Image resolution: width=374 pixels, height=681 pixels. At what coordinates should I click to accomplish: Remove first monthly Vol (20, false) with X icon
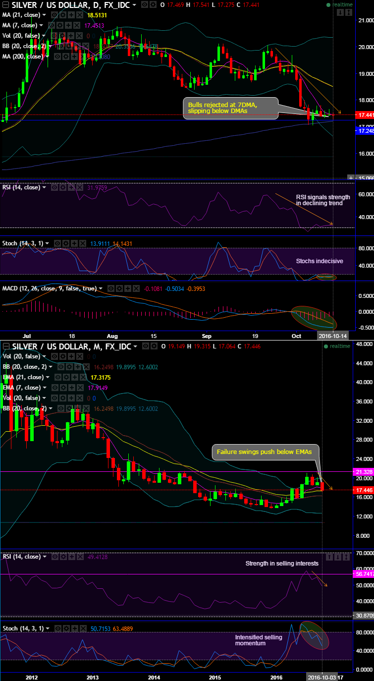79,356
